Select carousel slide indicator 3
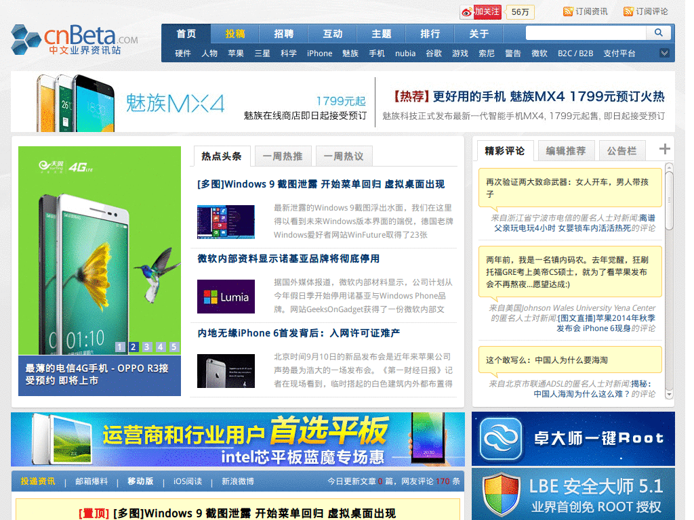 pyautogui.click(x=147, y=347)
